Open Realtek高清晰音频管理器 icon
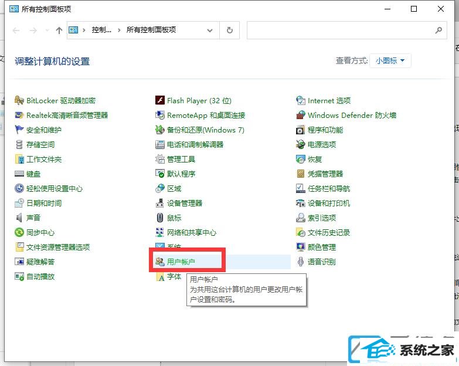This screenshot has width=459, height=366. point(19,115)
